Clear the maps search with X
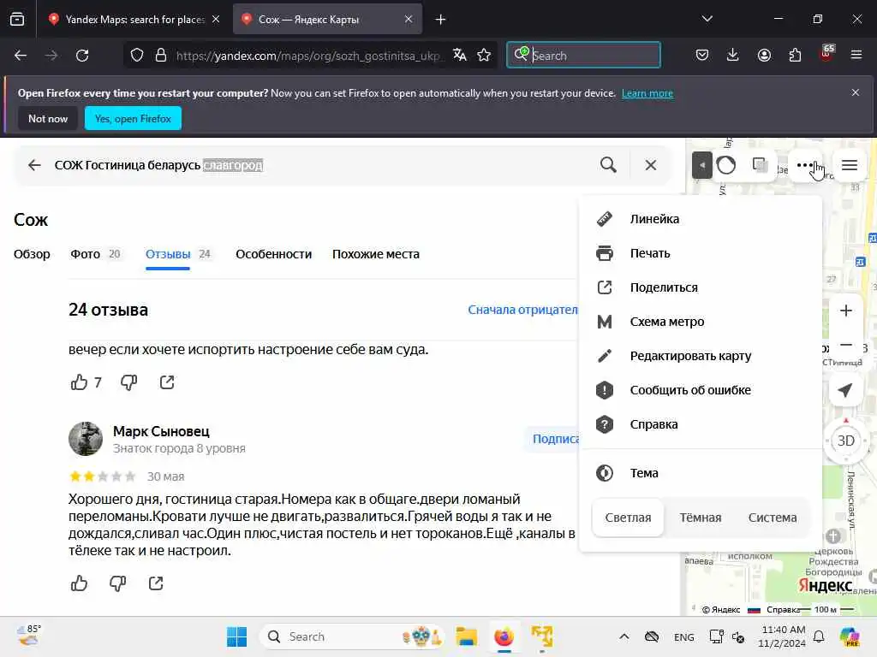 (x=651, y=165)
